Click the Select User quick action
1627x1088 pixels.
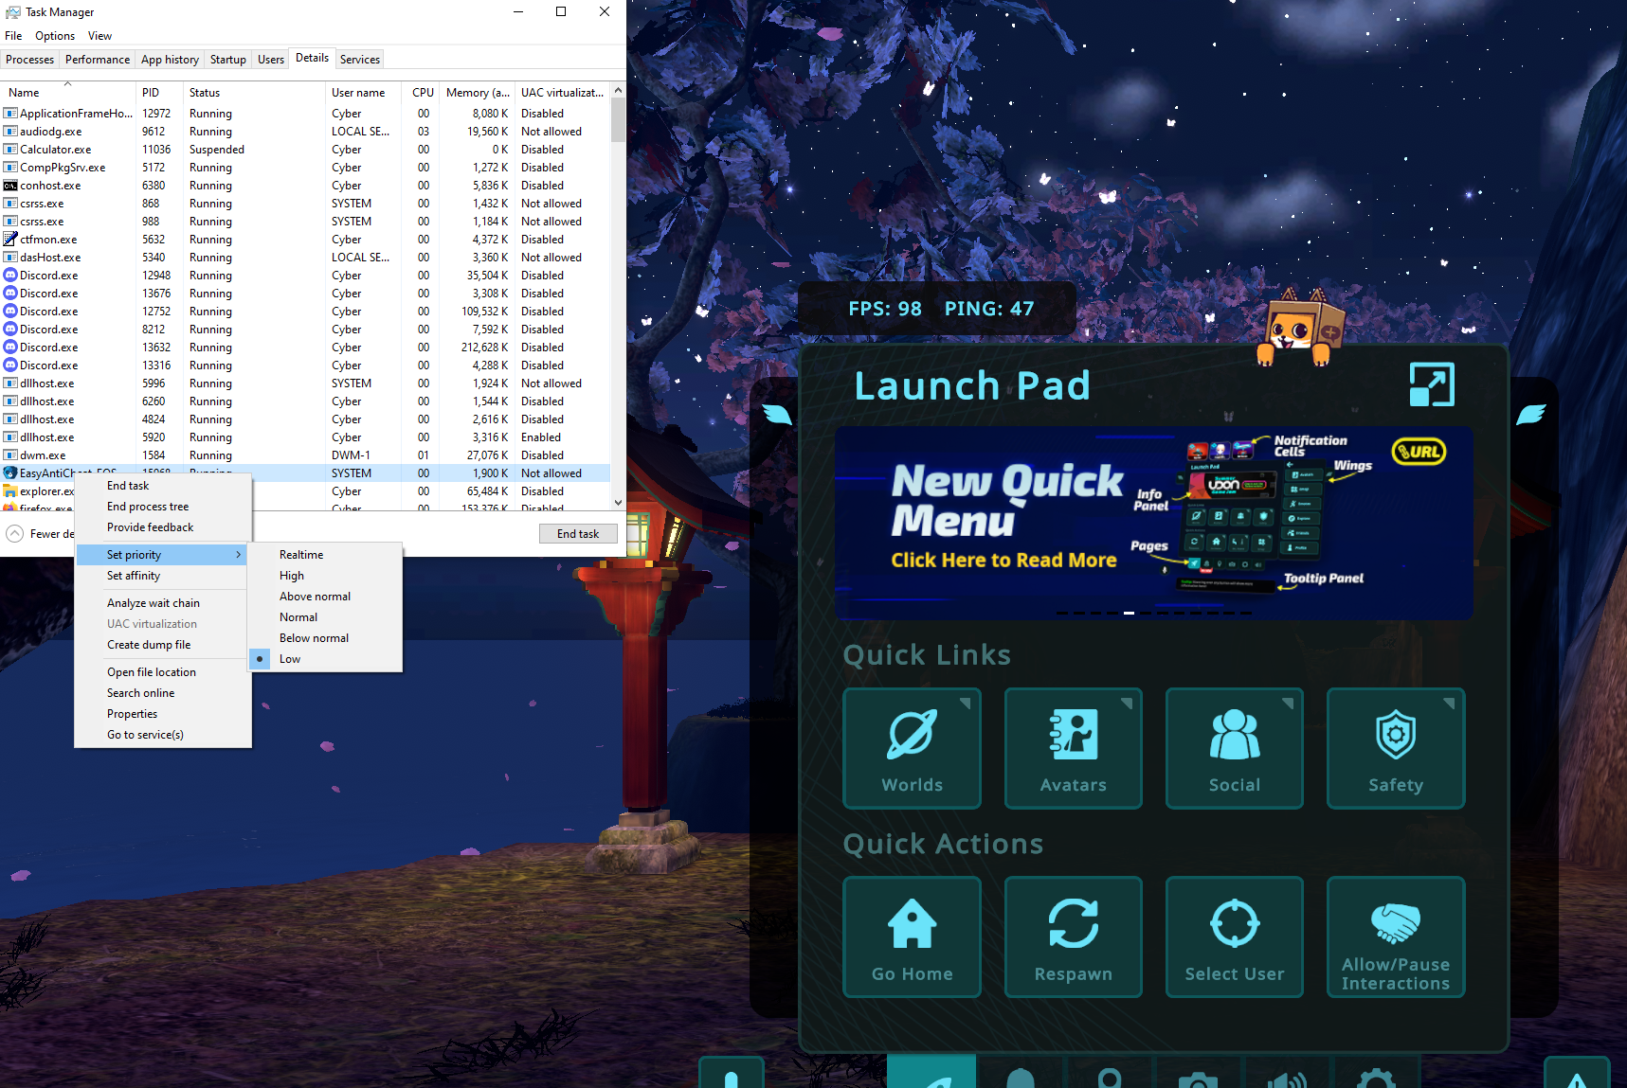tap(1234, 937)
